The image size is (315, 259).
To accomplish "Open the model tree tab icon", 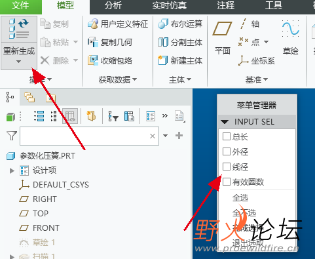I will [x=10, y=97].
